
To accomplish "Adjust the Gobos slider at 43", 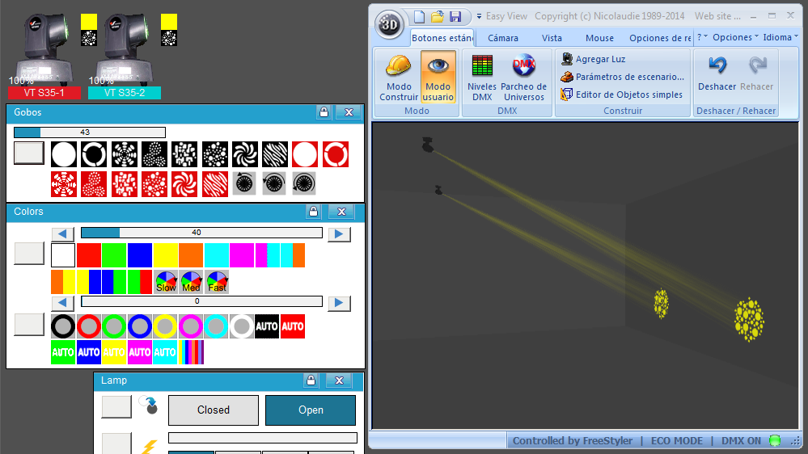I will coord(90,132).
